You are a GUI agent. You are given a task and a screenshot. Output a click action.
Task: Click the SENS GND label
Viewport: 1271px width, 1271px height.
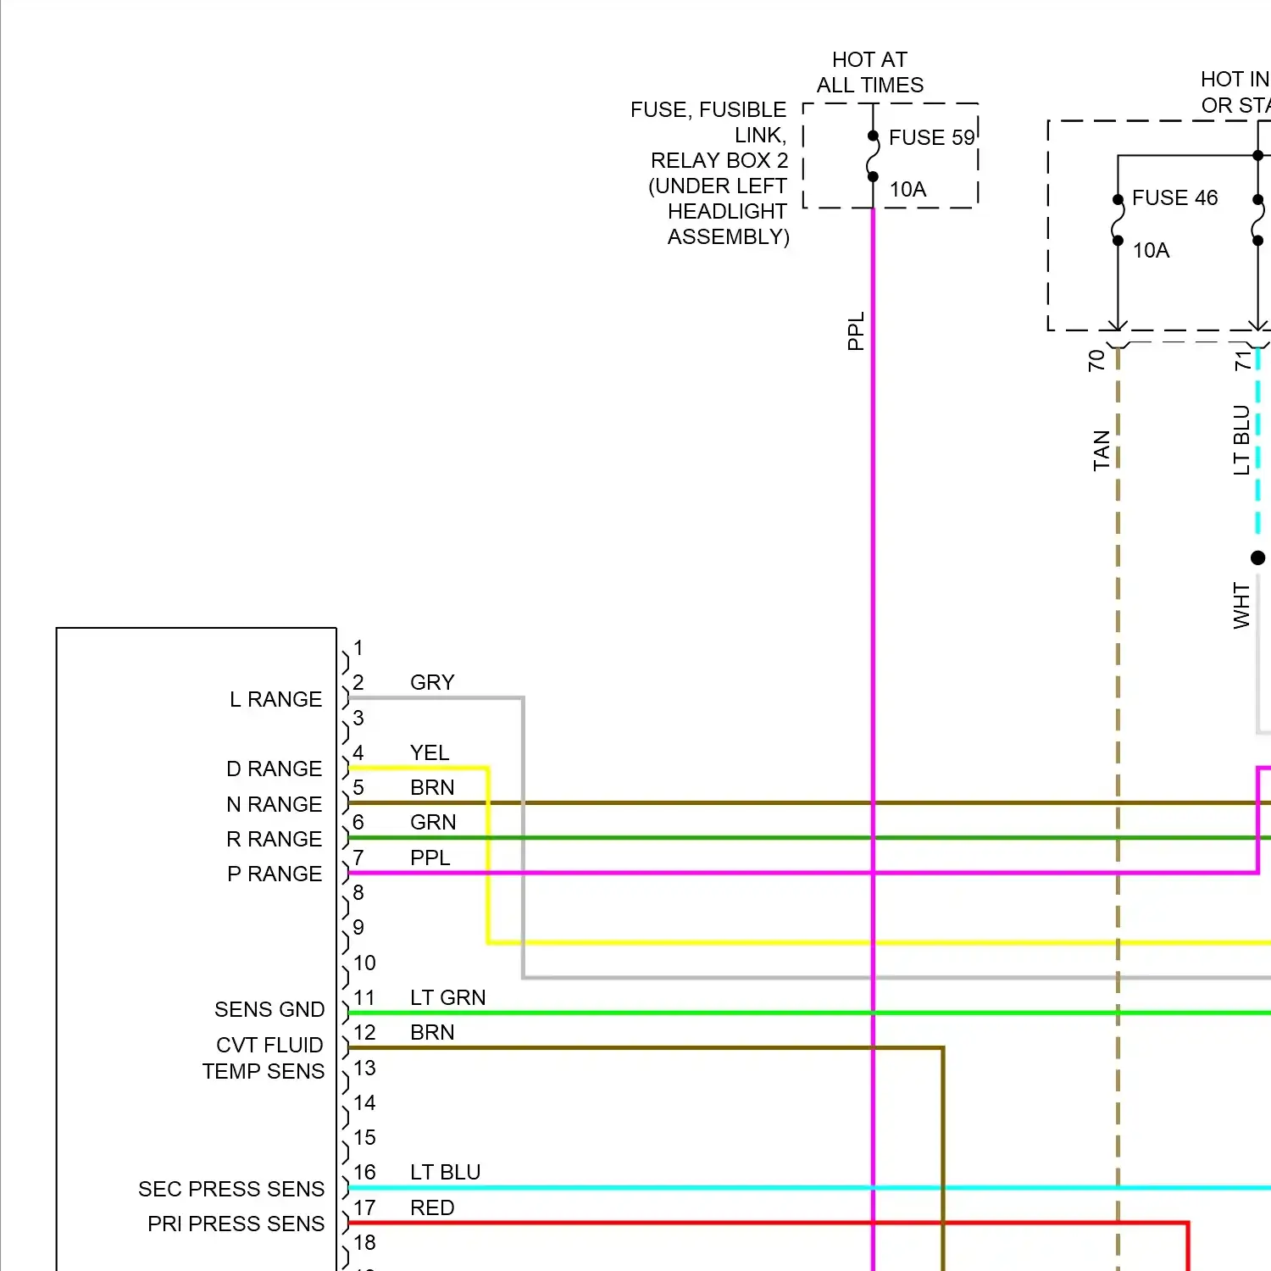269,1009
